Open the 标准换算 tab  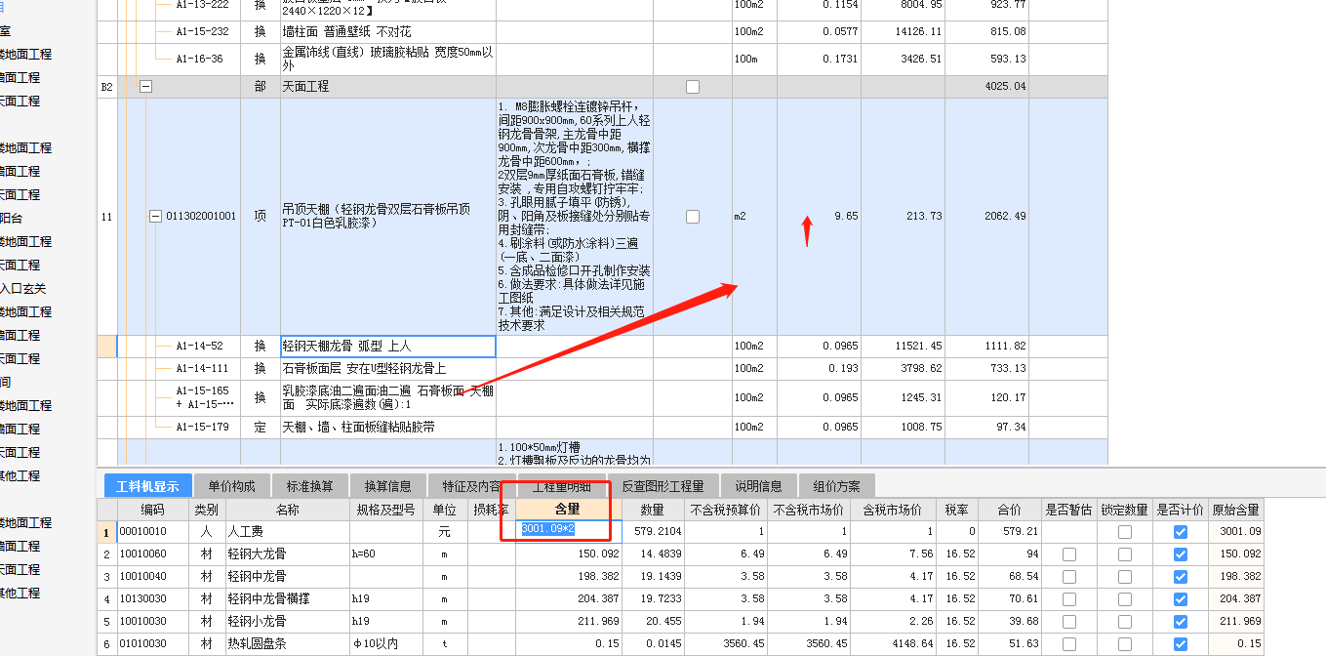[x=310, y=486]
